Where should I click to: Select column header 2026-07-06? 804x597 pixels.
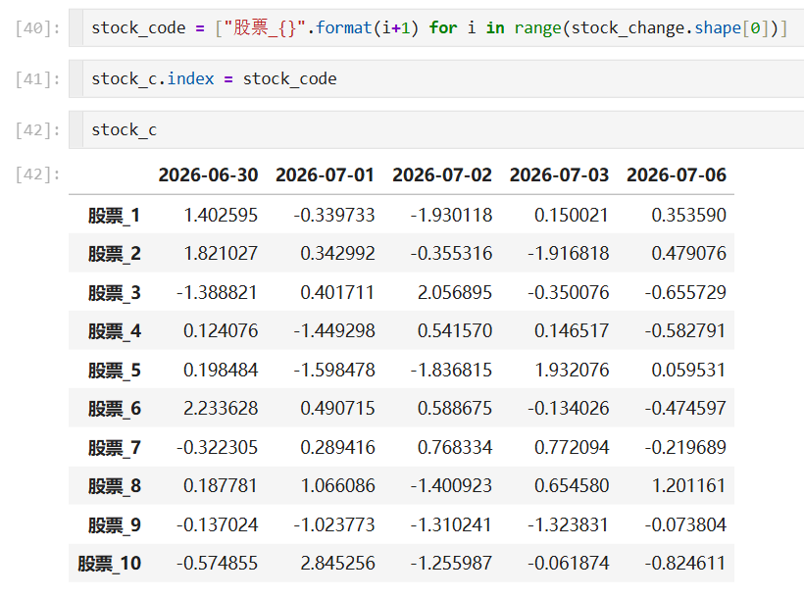pos(677,175)
